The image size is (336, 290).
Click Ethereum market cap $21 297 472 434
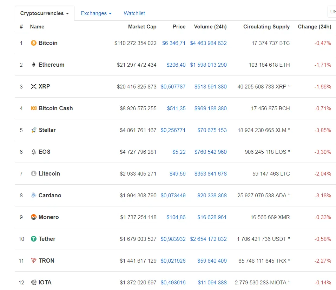[x=137, y=65]
